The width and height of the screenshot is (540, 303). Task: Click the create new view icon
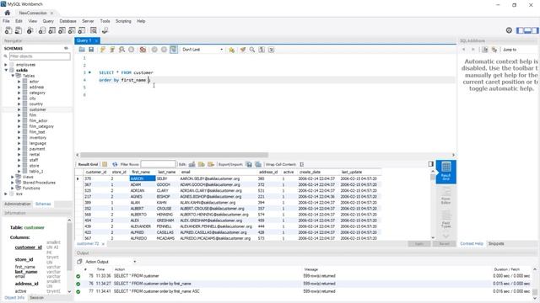[x=62, y=30]
